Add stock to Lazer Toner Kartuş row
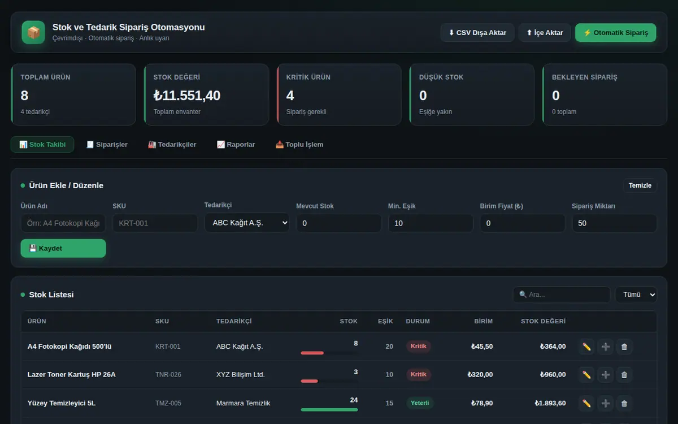Image resolution: width=678 pixels, height=424 pixels. [606, 374]
